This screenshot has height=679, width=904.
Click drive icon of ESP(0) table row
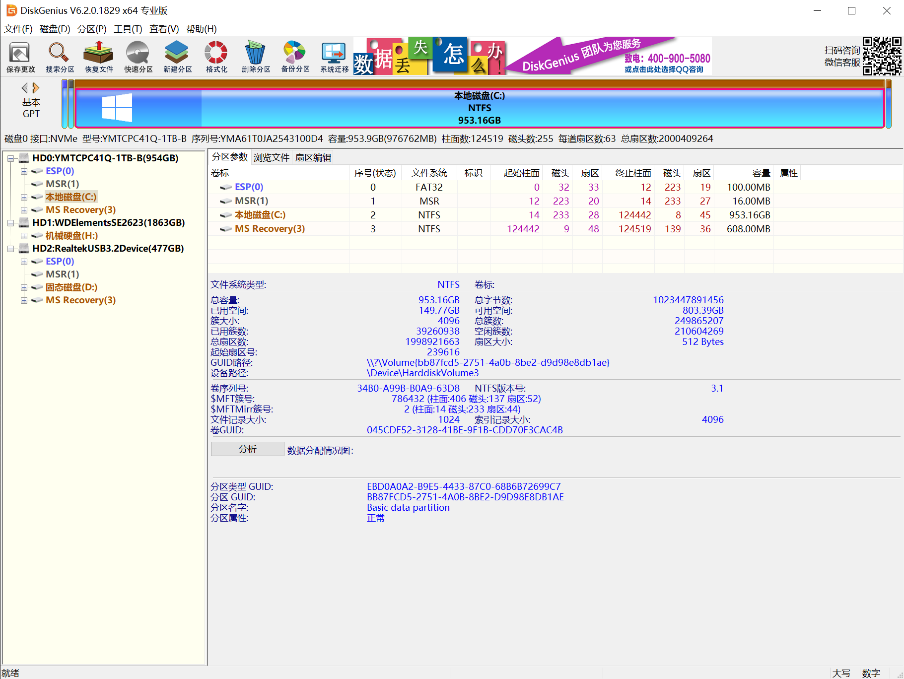coord(226,187)
